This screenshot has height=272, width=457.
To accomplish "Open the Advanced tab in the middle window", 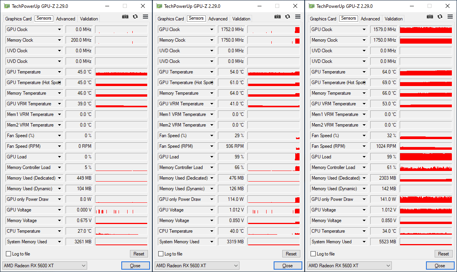I will click(x=218, y=19).
